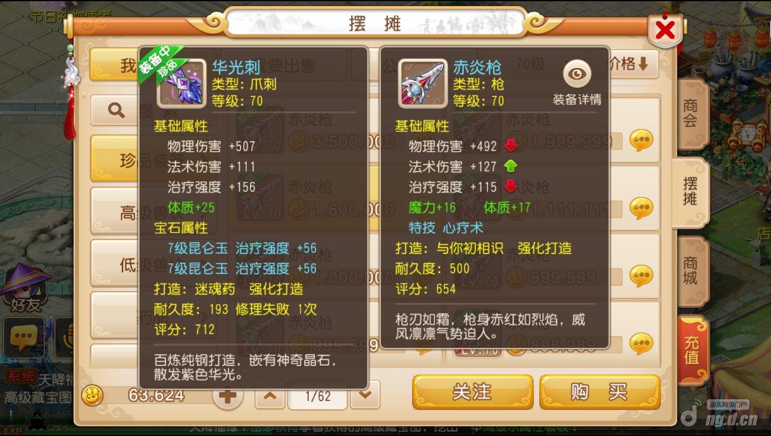Click the 关注 follow button
Screen dimensions: 771x436
coord(472,392)
